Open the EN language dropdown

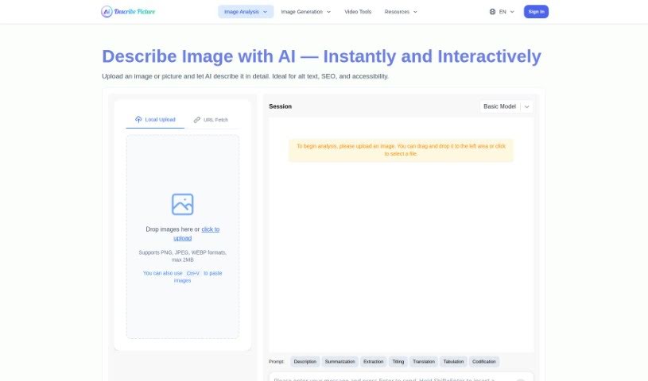[x=502, y=12]
